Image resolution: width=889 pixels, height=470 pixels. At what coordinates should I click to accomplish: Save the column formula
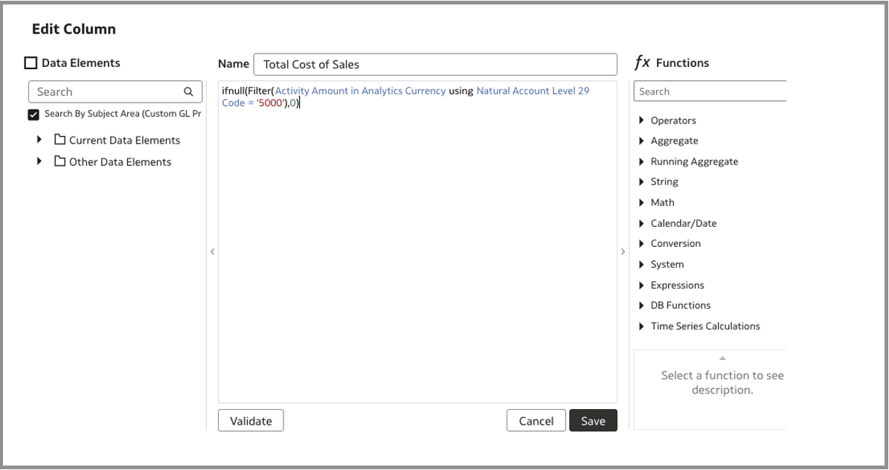593,421
